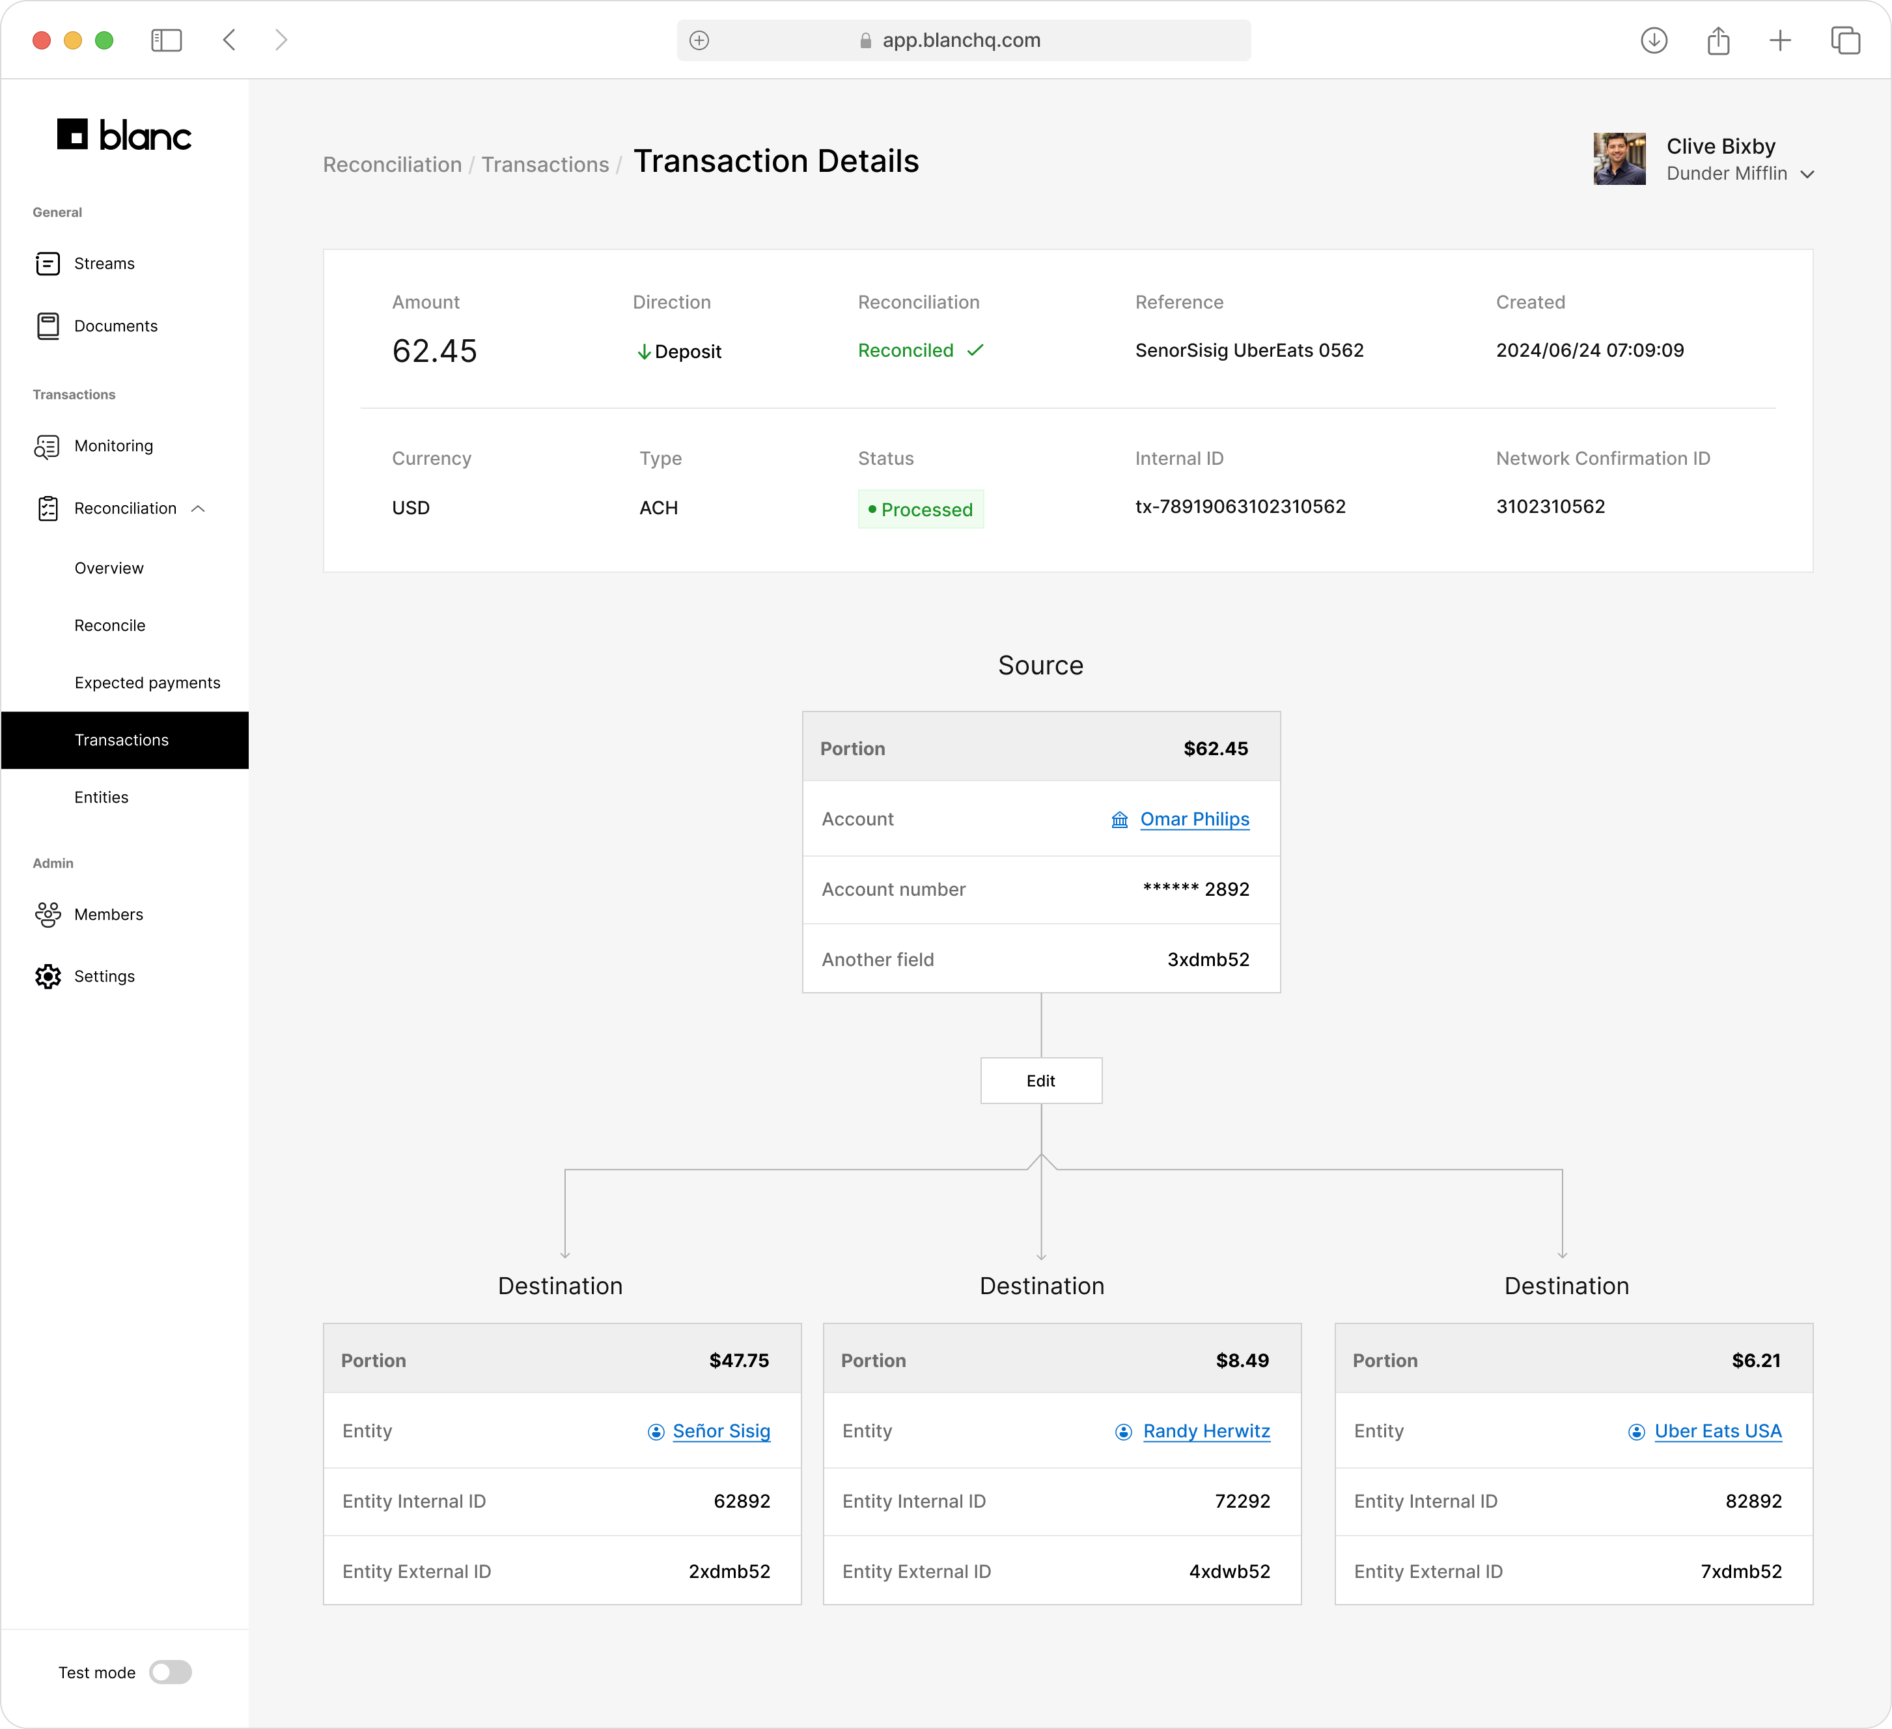Click the Transactions breadcrumb
This screenshot has height=1729, width=1892.
tap(545, 164)
